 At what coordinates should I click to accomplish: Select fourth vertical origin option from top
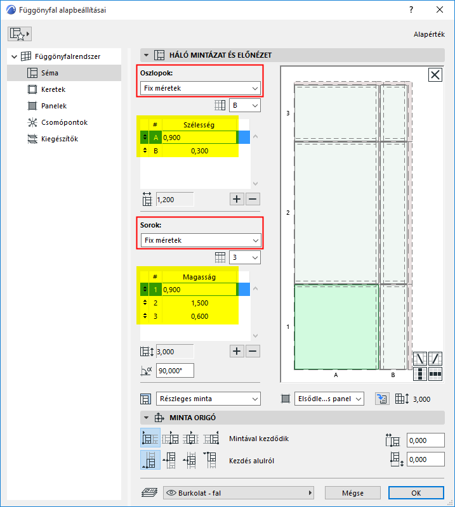(210, 460)
